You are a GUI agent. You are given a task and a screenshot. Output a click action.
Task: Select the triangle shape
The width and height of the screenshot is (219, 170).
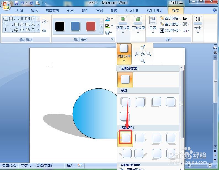click(x=33, y=24)
